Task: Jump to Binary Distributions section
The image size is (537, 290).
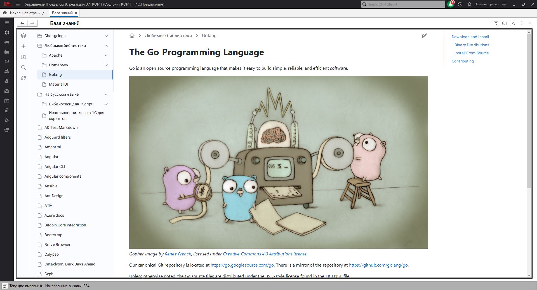Action: click(472, 45)
